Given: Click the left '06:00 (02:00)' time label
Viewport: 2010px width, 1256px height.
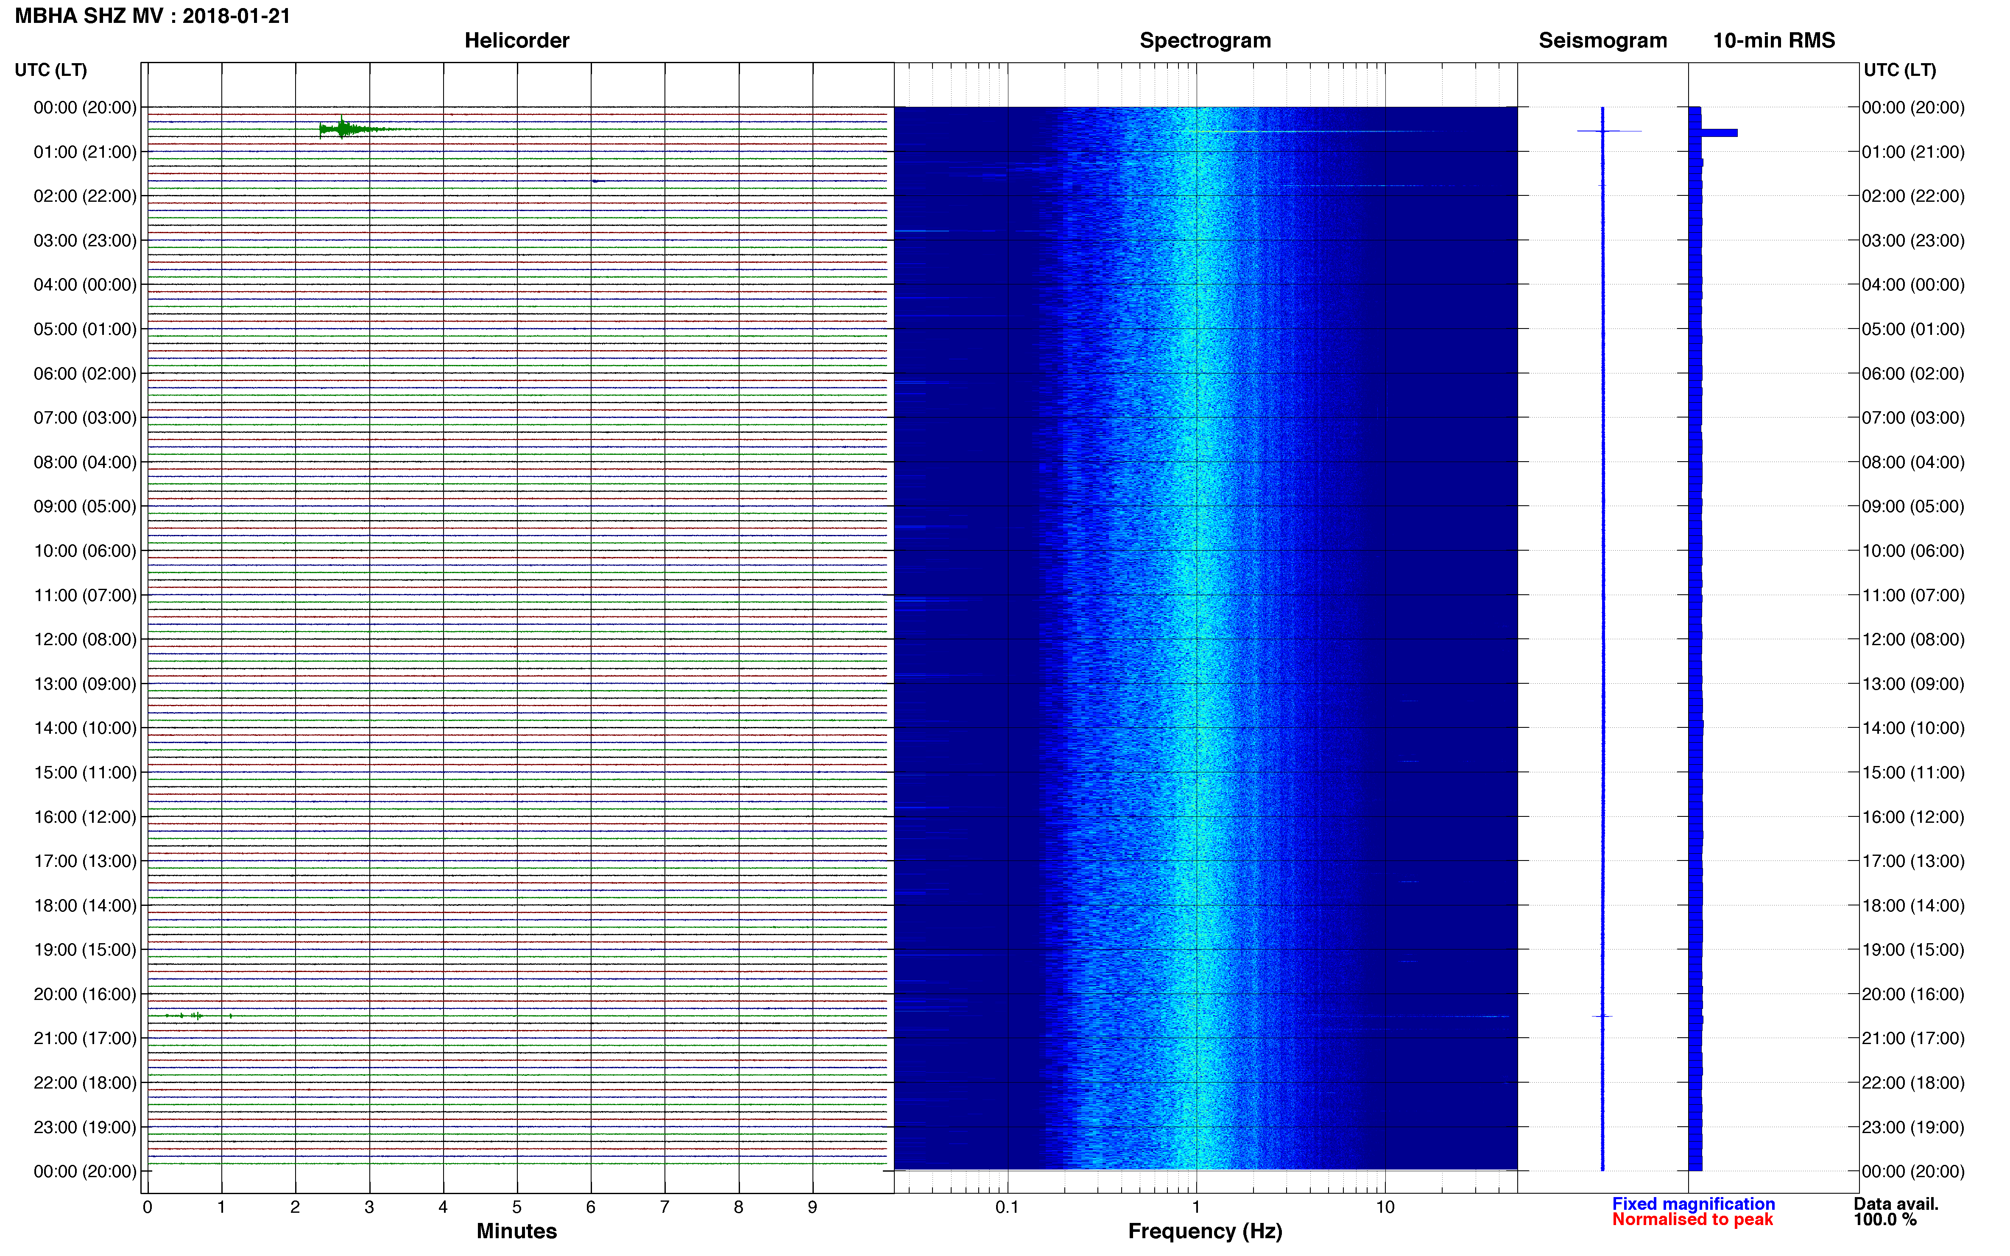Looking at the screenshot, I should pos(85,374).
